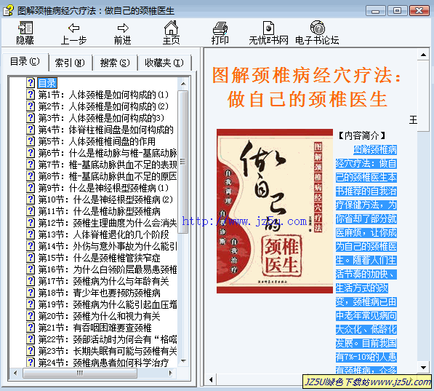Switch to the 目录(C) tab
434x391 pixels.
25,62
